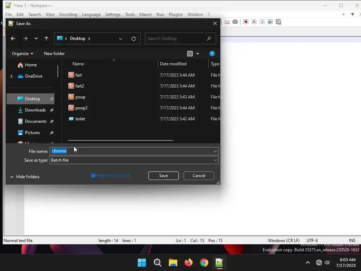Expand OneDrive tree node
Viewport: 361px width, 271px height.
(11, 76)
